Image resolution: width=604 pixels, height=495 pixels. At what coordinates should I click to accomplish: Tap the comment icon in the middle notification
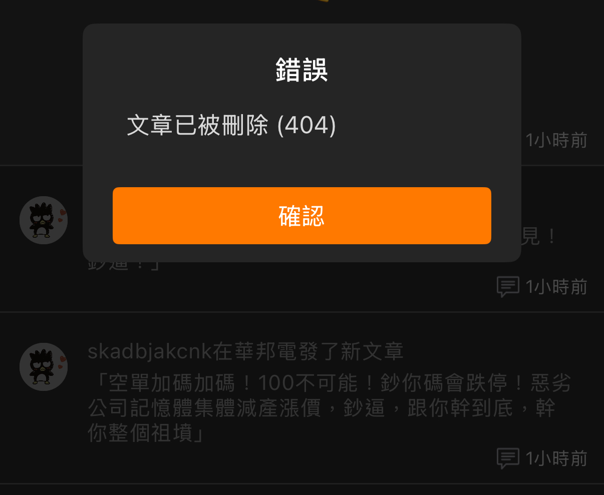click(507, 287)
